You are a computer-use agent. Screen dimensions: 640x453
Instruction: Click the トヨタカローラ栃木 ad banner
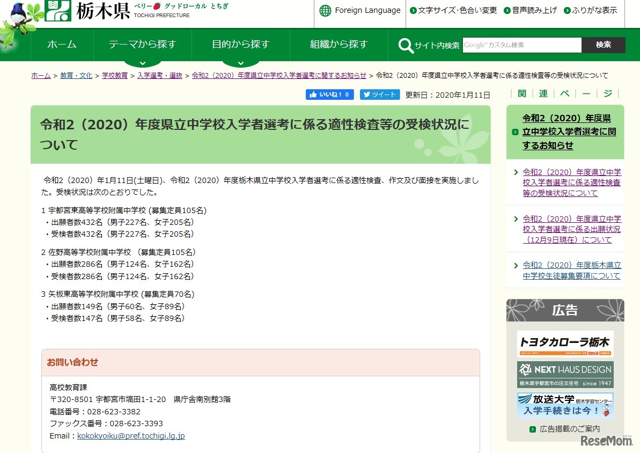pos(565,343)
